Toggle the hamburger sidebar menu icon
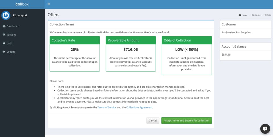The image size is (273, 137). [x=49, y=4]
